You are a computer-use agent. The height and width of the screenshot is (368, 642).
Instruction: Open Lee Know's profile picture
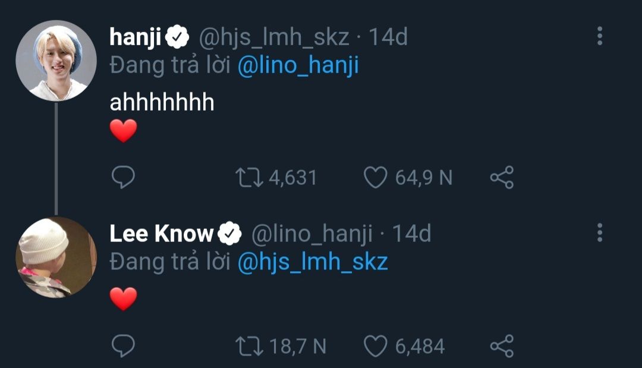pos(56,257)
